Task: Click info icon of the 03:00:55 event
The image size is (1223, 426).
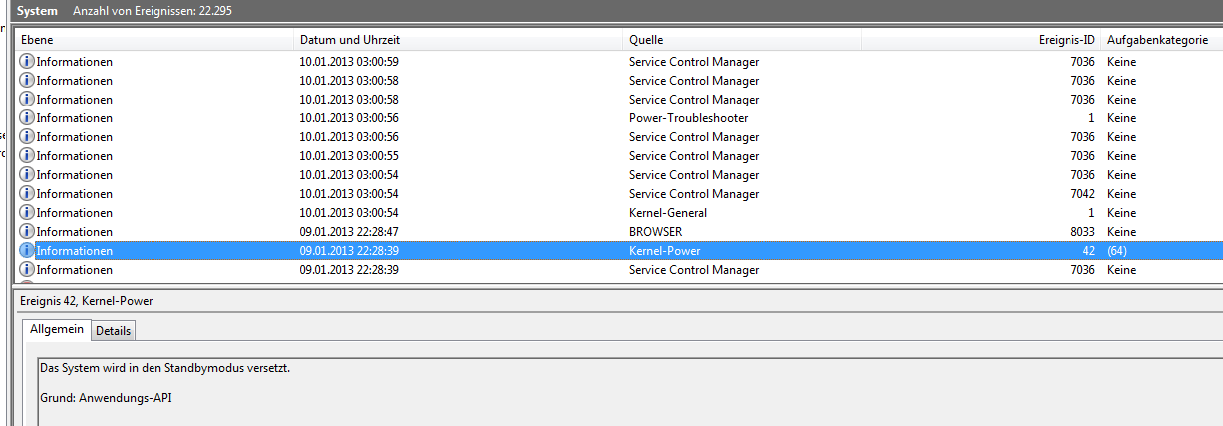Action: [27, 156]
